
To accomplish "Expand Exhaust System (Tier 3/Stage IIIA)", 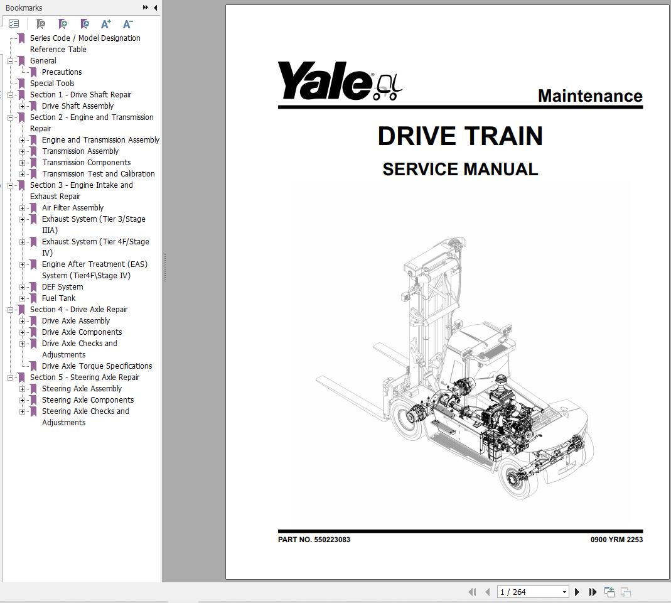I will (x=22, y=219).
